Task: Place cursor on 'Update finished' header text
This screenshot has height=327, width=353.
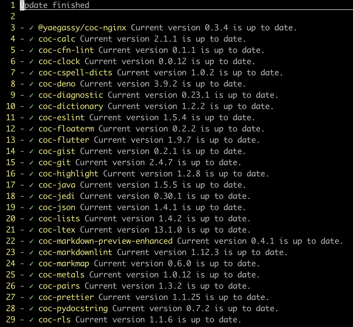Action: pos(55,5)
